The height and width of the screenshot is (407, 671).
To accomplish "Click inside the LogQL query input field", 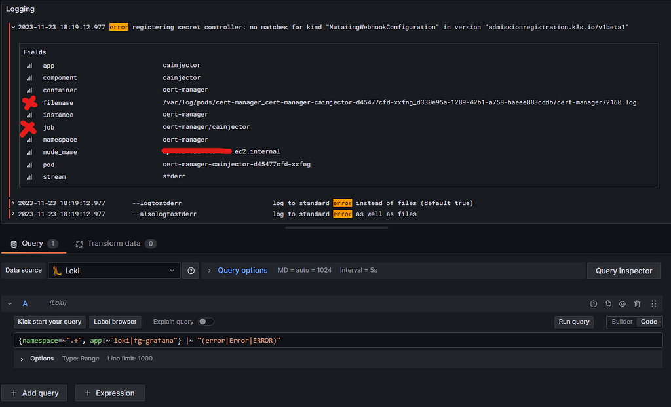I will [328, 340].
